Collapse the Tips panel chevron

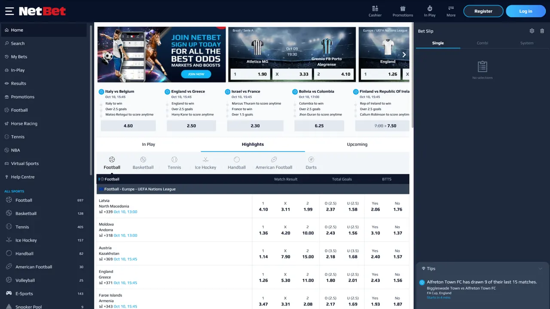(540, 269)
